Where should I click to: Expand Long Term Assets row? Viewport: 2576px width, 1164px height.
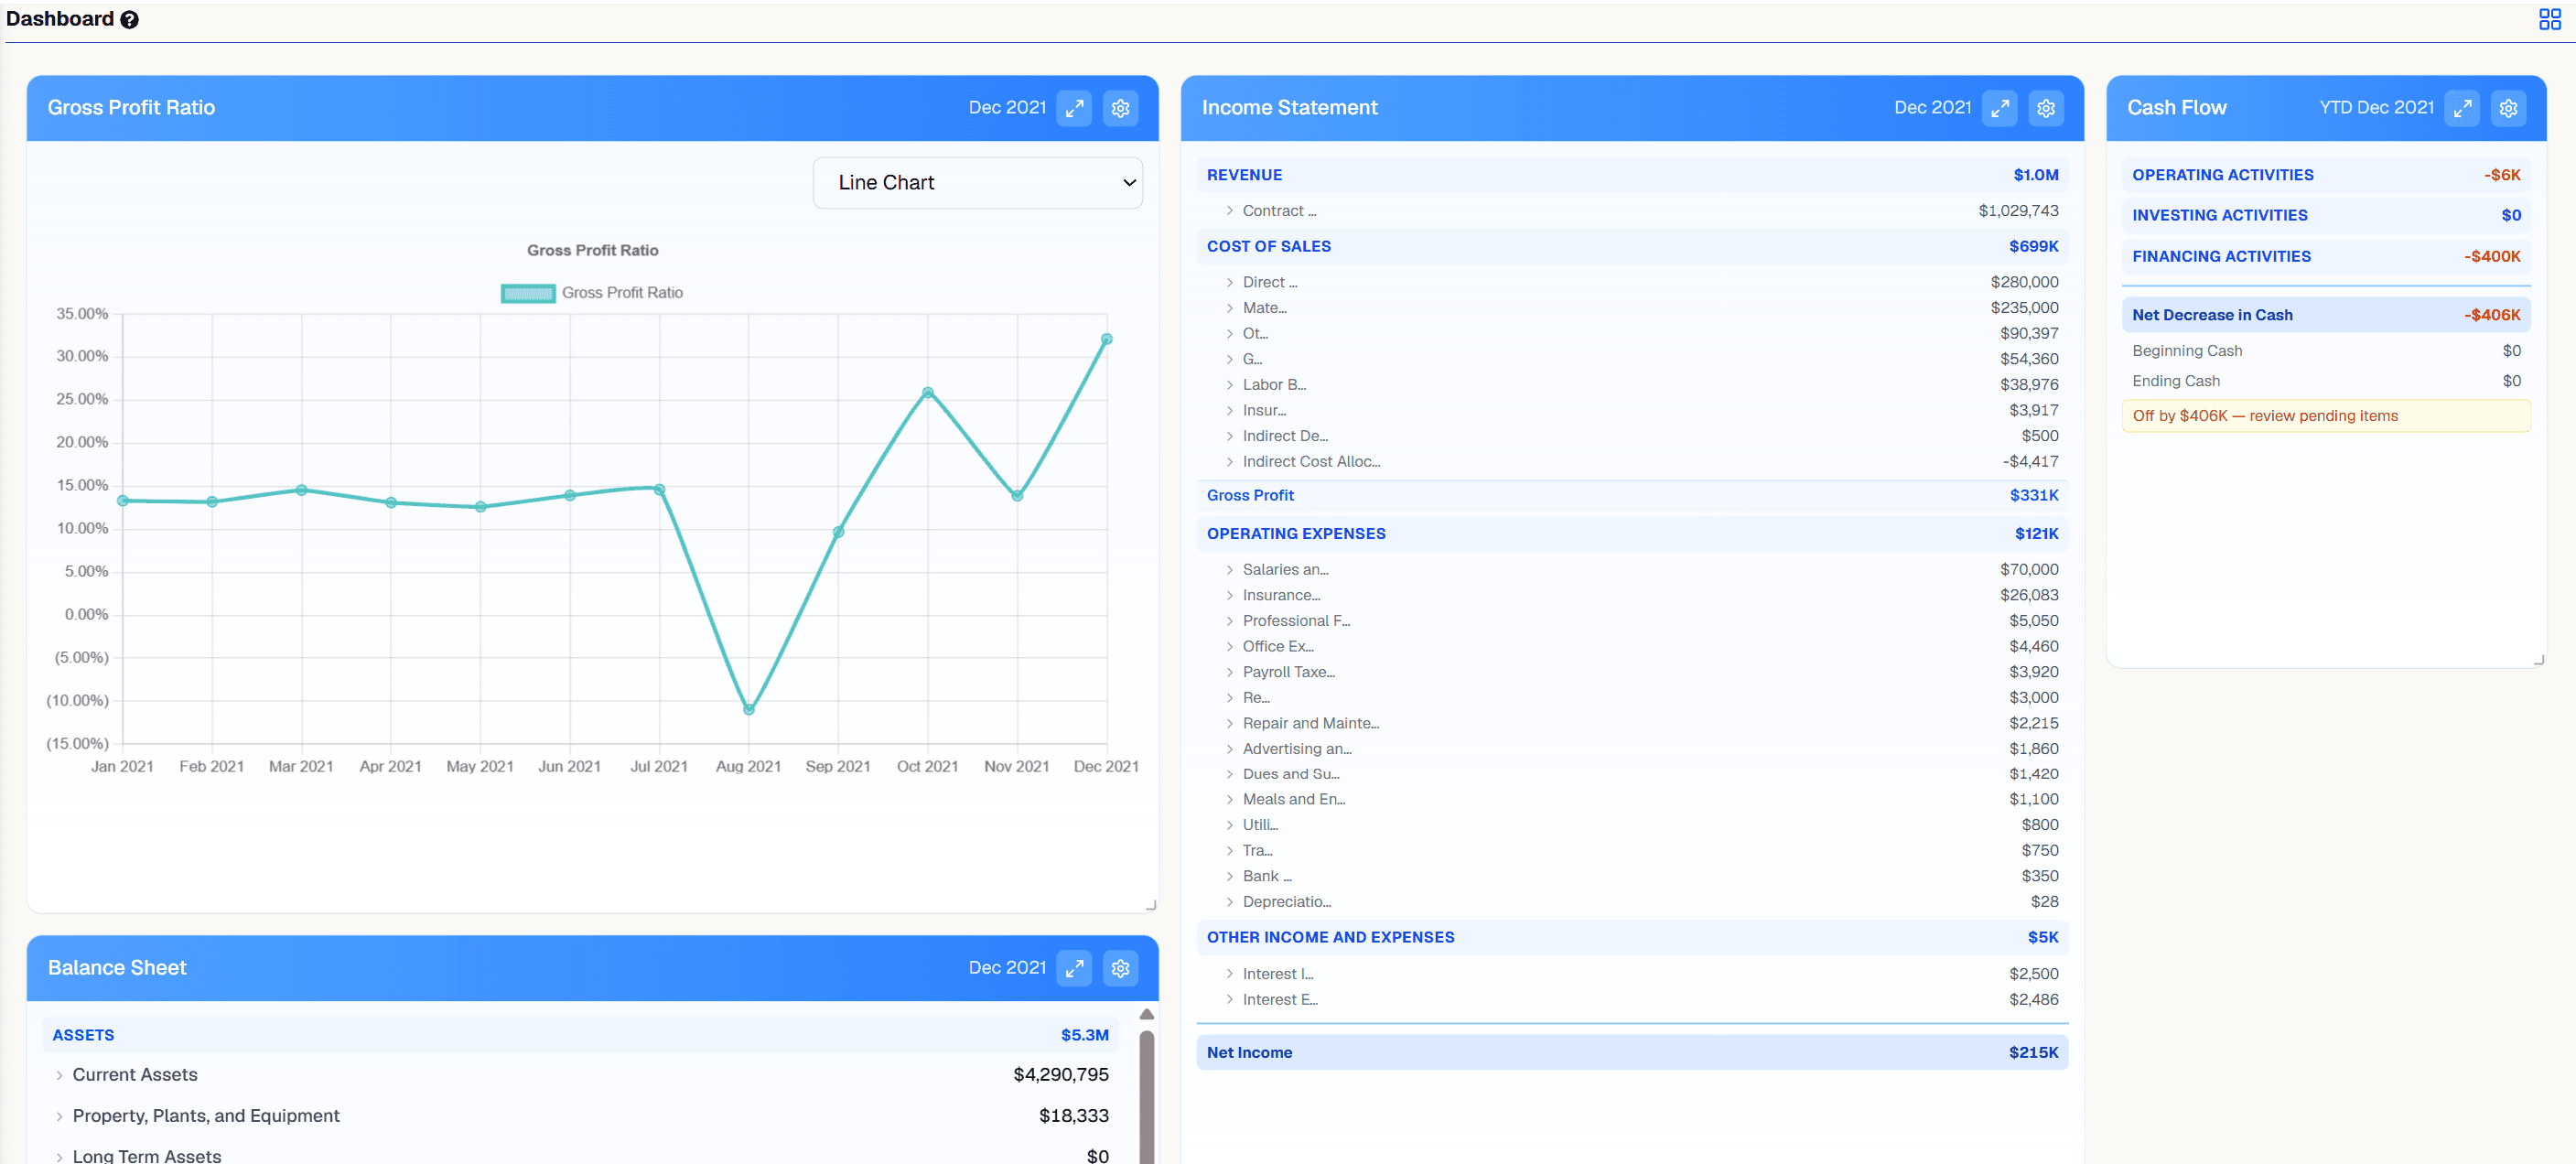point(59,1157)
